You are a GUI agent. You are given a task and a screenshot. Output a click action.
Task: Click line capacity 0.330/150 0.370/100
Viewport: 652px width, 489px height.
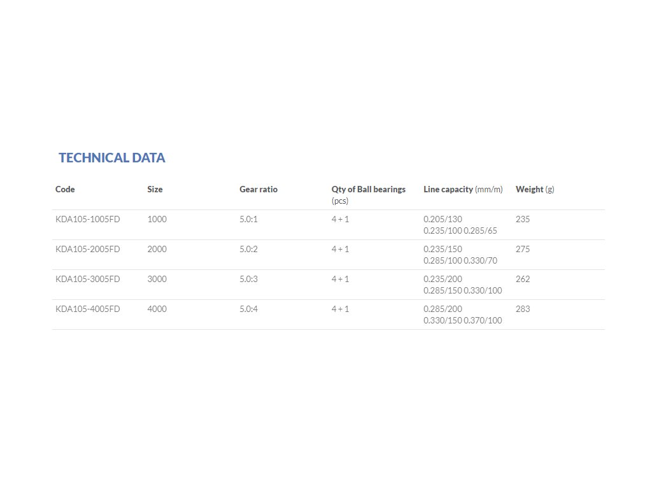click(x=462, y=321)
